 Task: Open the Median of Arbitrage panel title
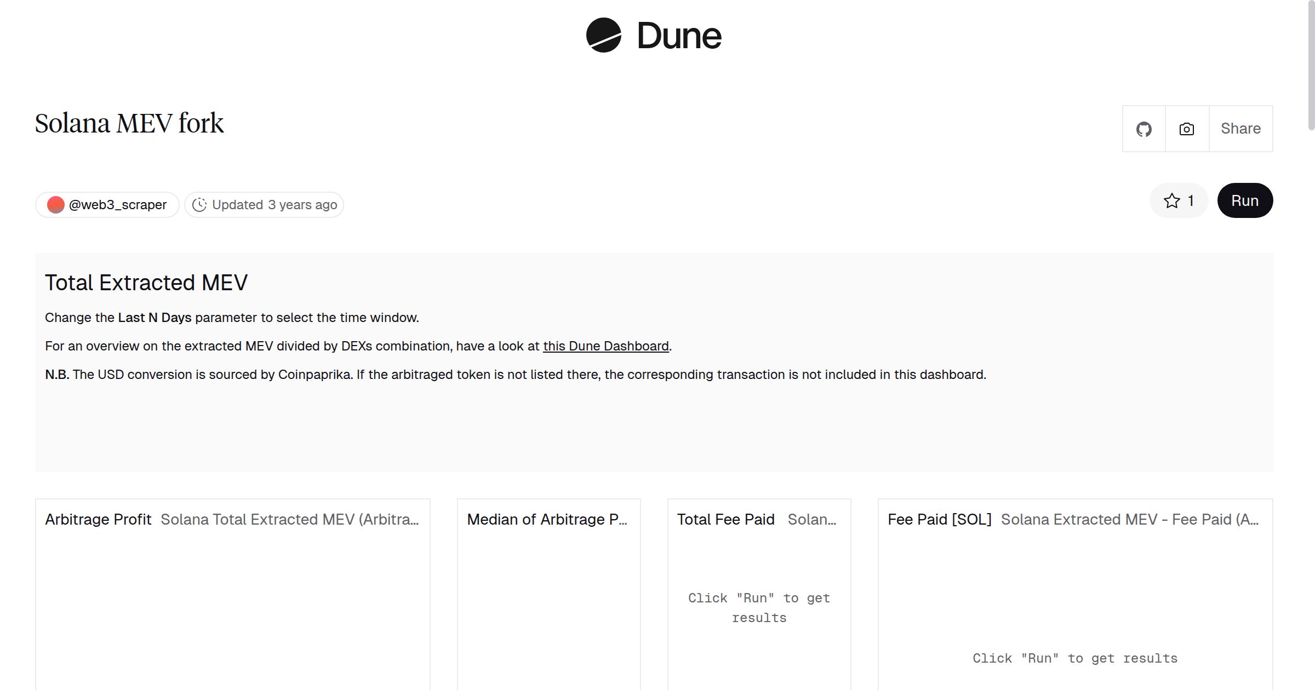(x=547, y=519)
